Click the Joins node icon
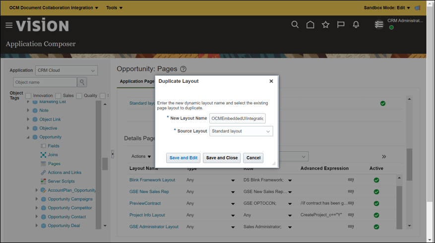This screenshot has height=243, width=435. 43,155
